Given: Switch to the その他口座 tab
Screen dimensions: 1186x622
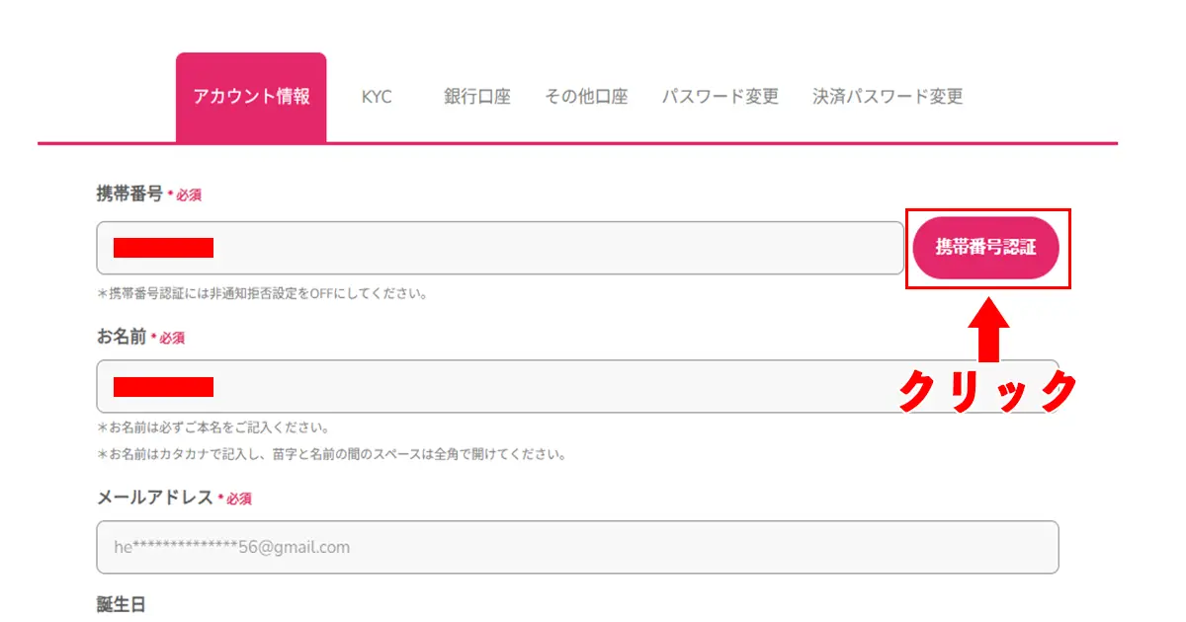Looking at the screenshot, I should click(587, 97).
